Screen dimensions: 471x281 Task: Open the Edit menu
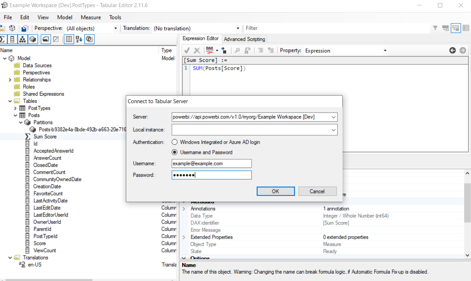[x=25, y=17]
